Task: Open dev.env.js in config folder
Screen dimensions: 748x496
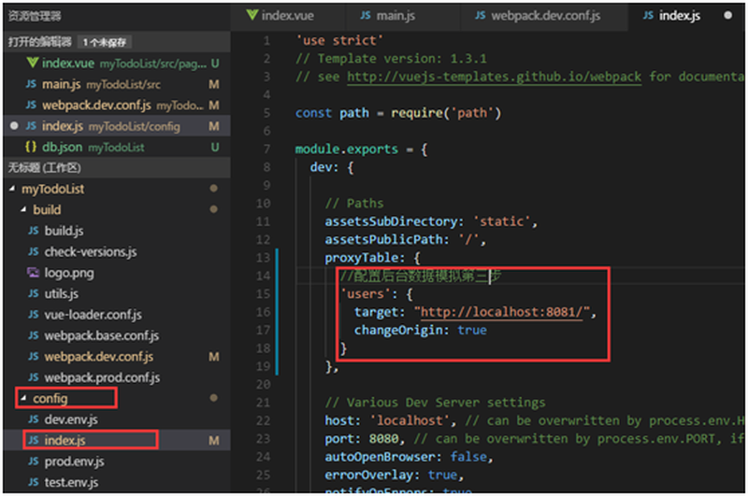Action: point(117,419)
